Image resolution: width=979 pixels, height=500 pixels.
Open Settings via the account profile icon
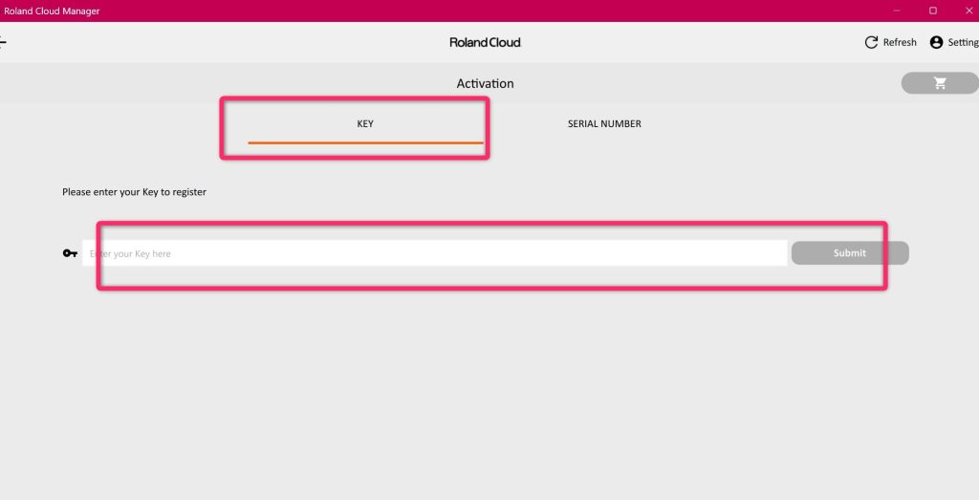pyautogui.click(x=936, y=42)
